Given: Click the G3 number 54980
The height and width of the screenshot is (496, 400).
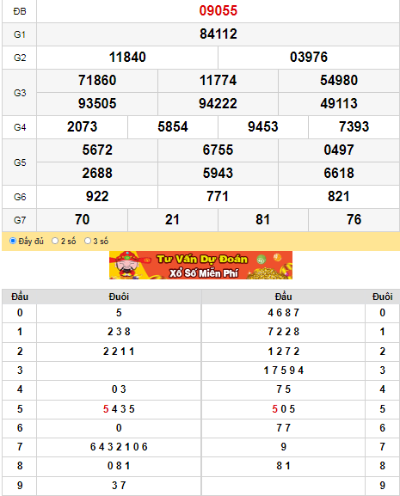Looking at the screenshot, I should point(339,80).
